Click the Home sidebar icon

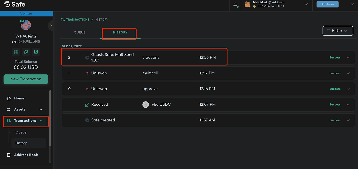tap(9, 98)
